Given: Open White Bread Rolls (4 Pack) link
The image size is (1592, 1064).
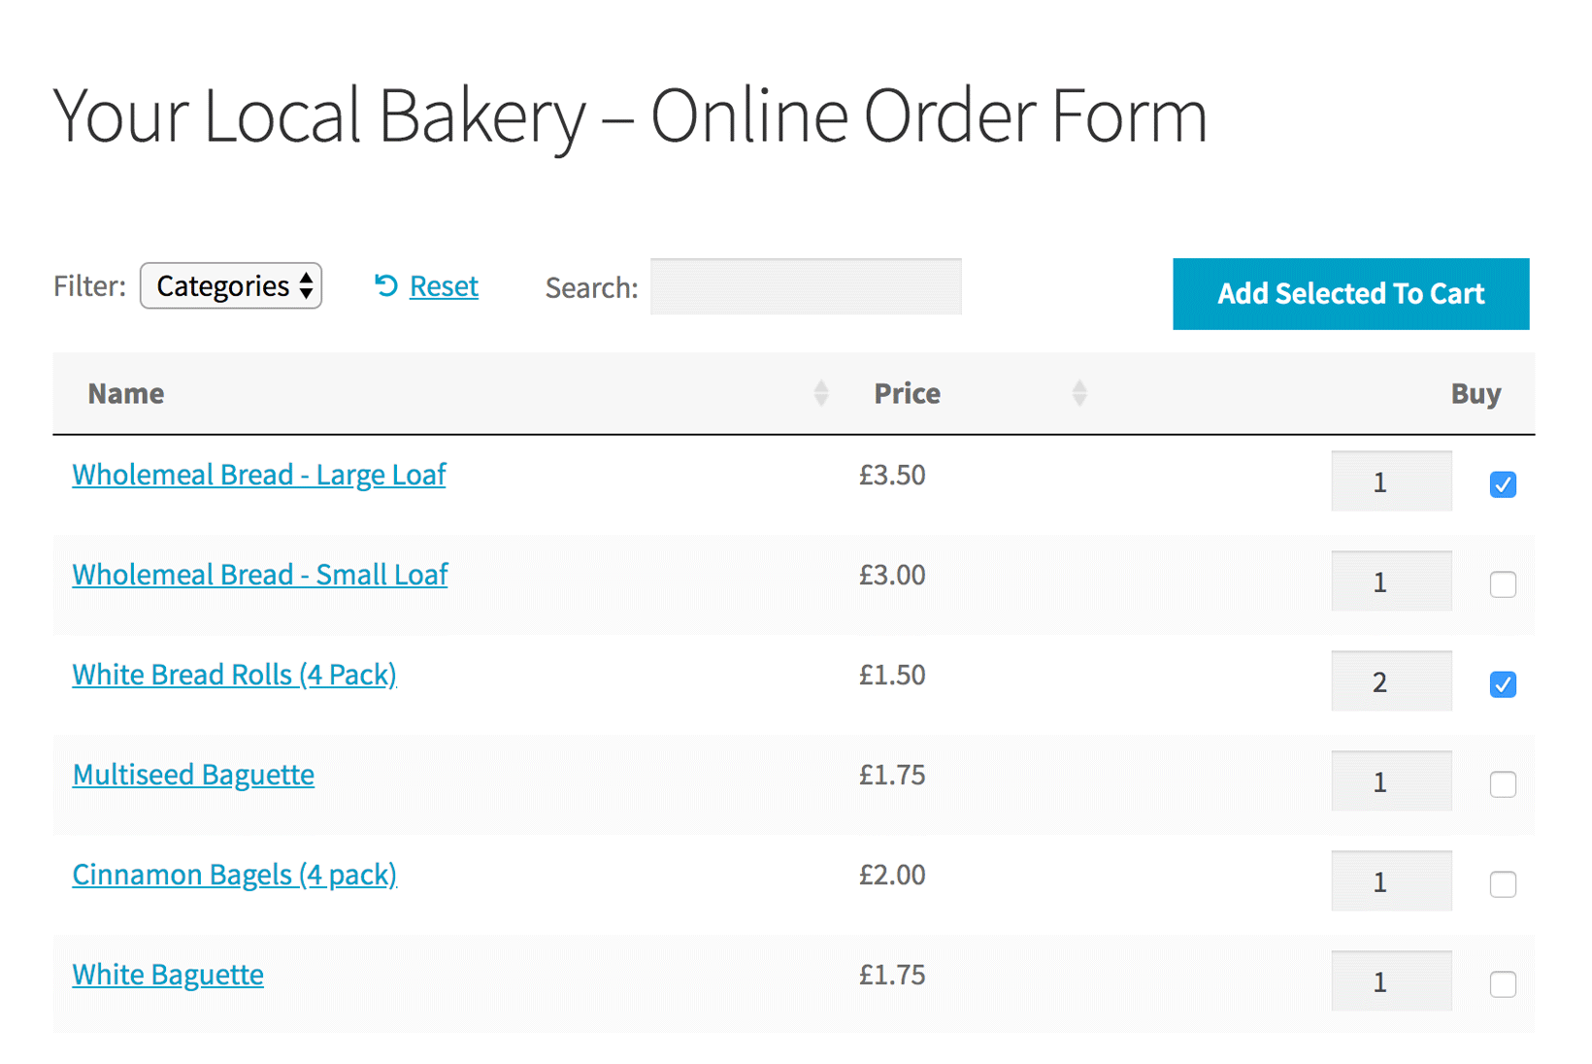Looking at the screenshot, I should (x=234, y=675).
